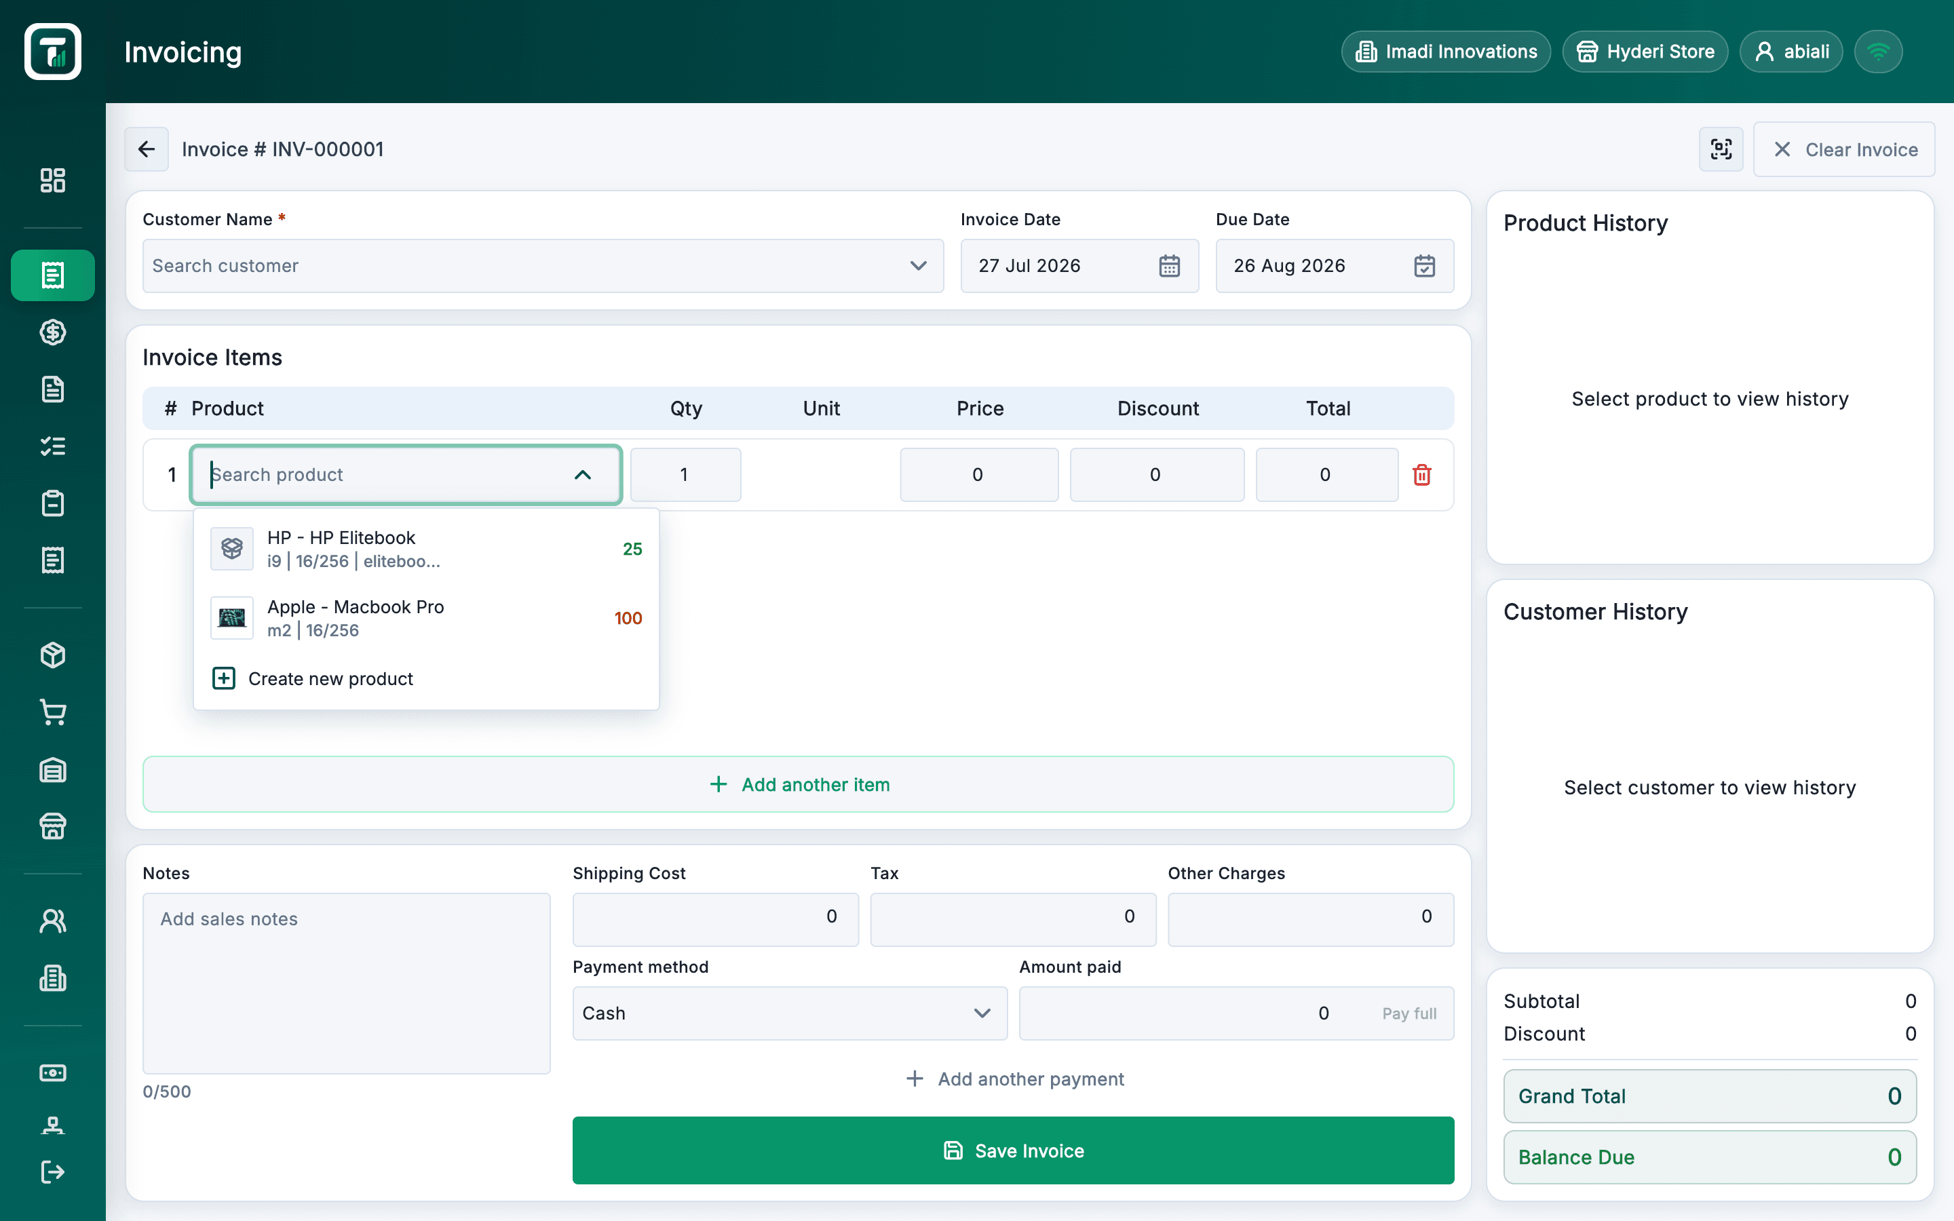1954x1221 pixels.
Task: Open the checklist icon in sidebar
Action: coord(52,446)
